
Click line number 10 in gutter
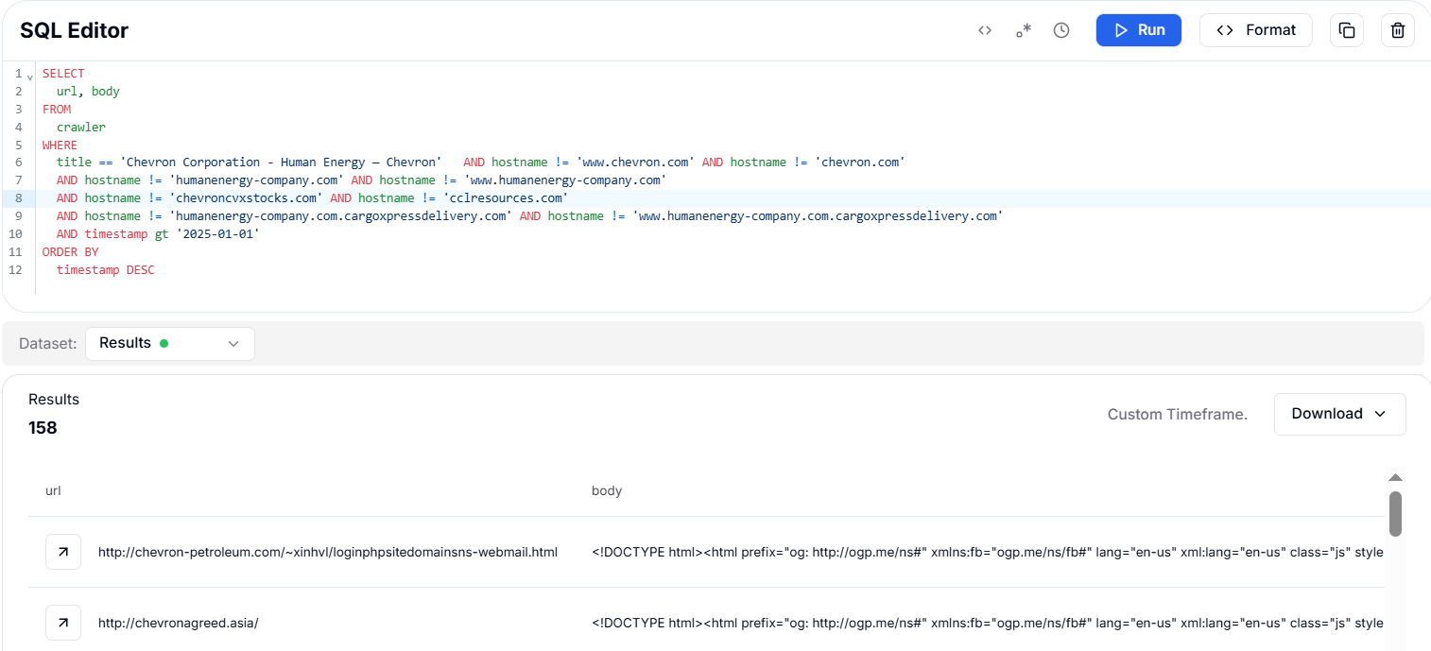coord(15,234)
